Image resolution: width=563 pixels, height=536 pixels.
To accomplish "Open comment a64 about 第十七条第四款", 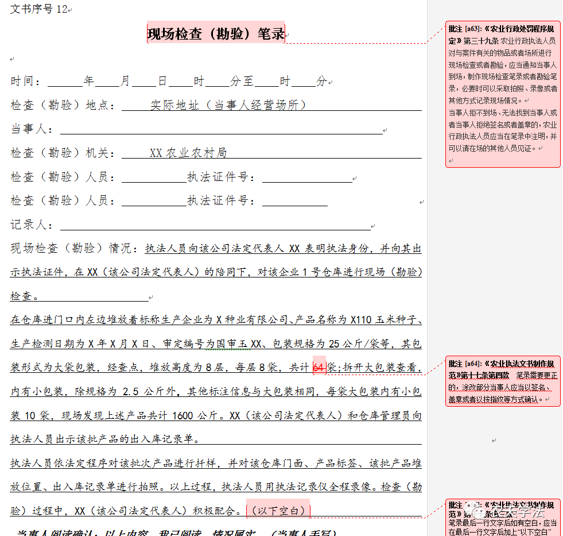I will [x=503, y=381].
